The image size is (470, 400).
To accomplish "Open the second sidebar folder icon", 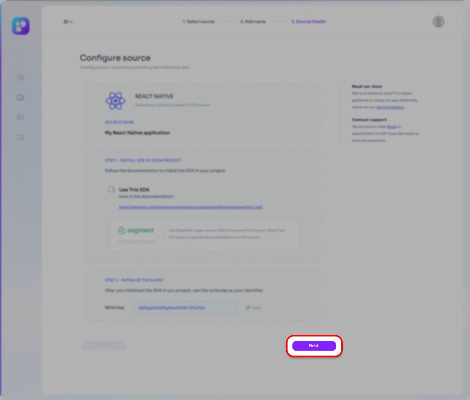I will [21, 98].
